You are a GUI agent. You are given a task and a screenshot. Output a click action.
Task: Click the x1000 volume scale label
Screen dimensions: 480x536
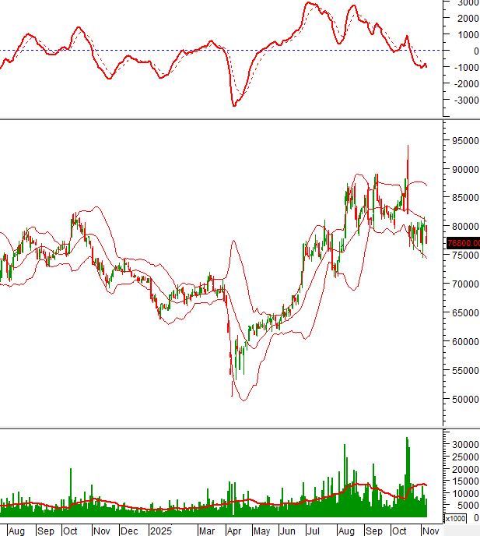[457, 519]
